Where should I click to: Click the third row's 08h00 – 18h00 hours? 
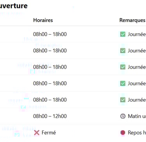tap(50, 67)
